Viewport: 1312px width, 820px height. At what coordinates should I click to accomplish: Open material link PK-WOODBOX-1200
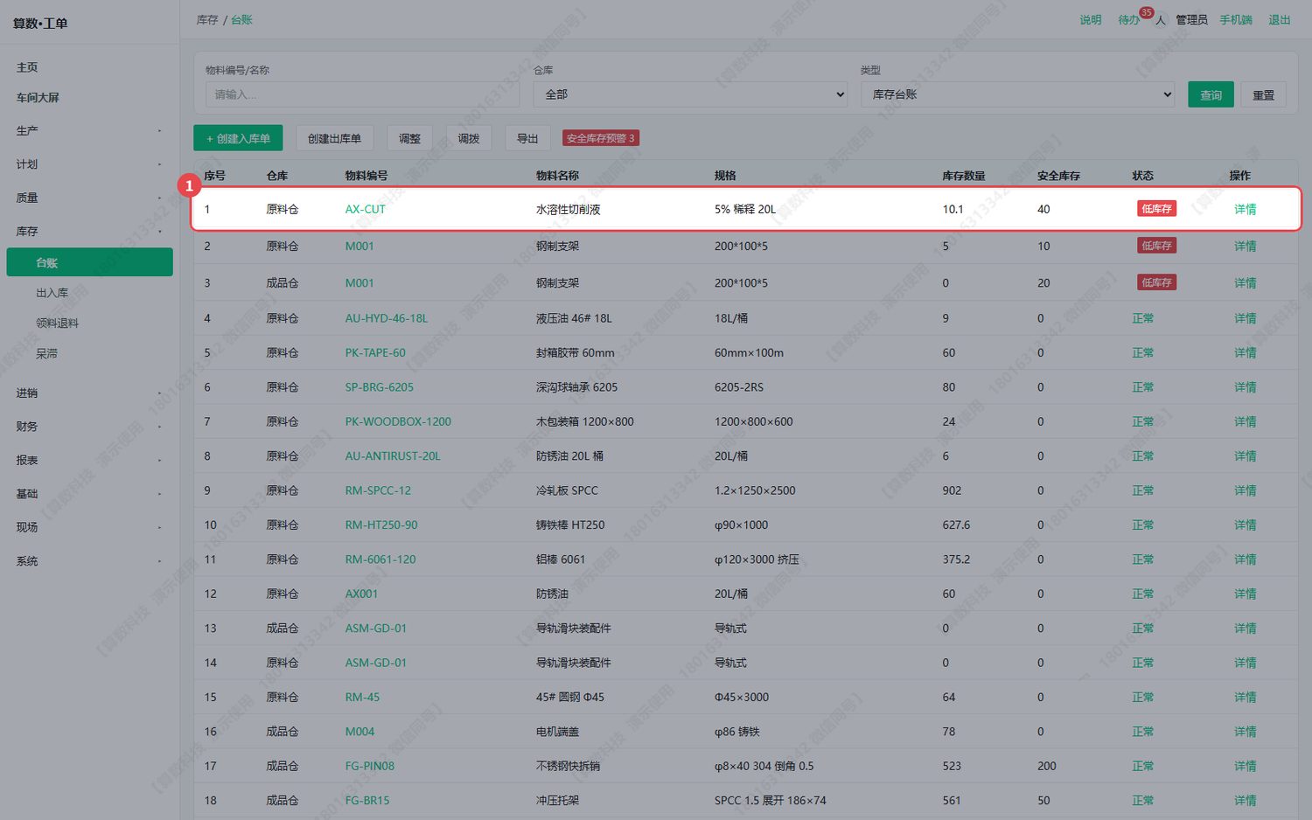tap(398, 421)
